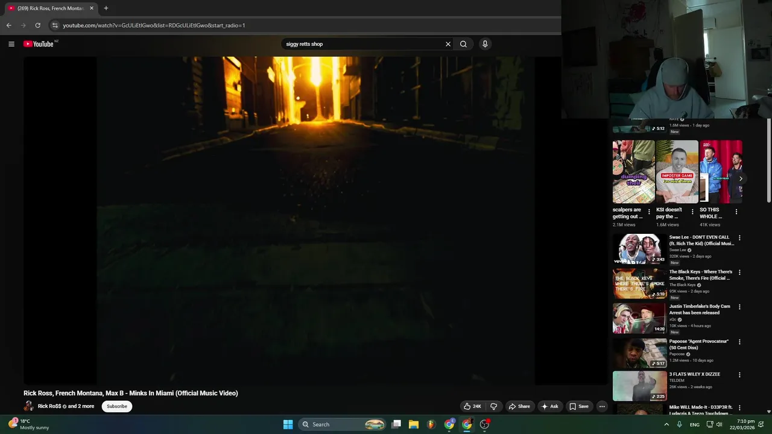The height and width of the screenshot is (434, 772).
Task: Change input language from ENG
Action: pyautogui.click(x=695, y=424)
